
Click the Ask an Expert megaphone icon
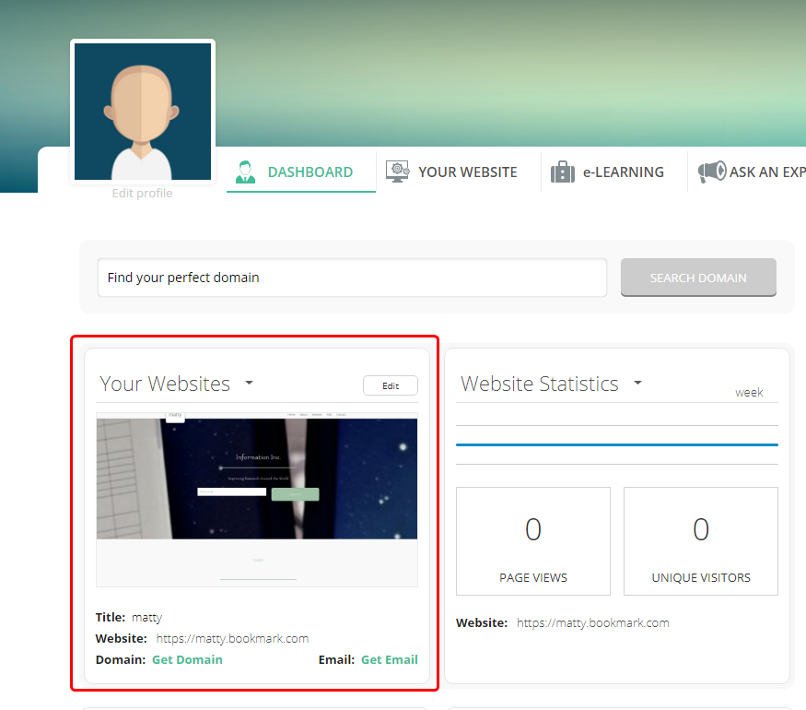711,172
